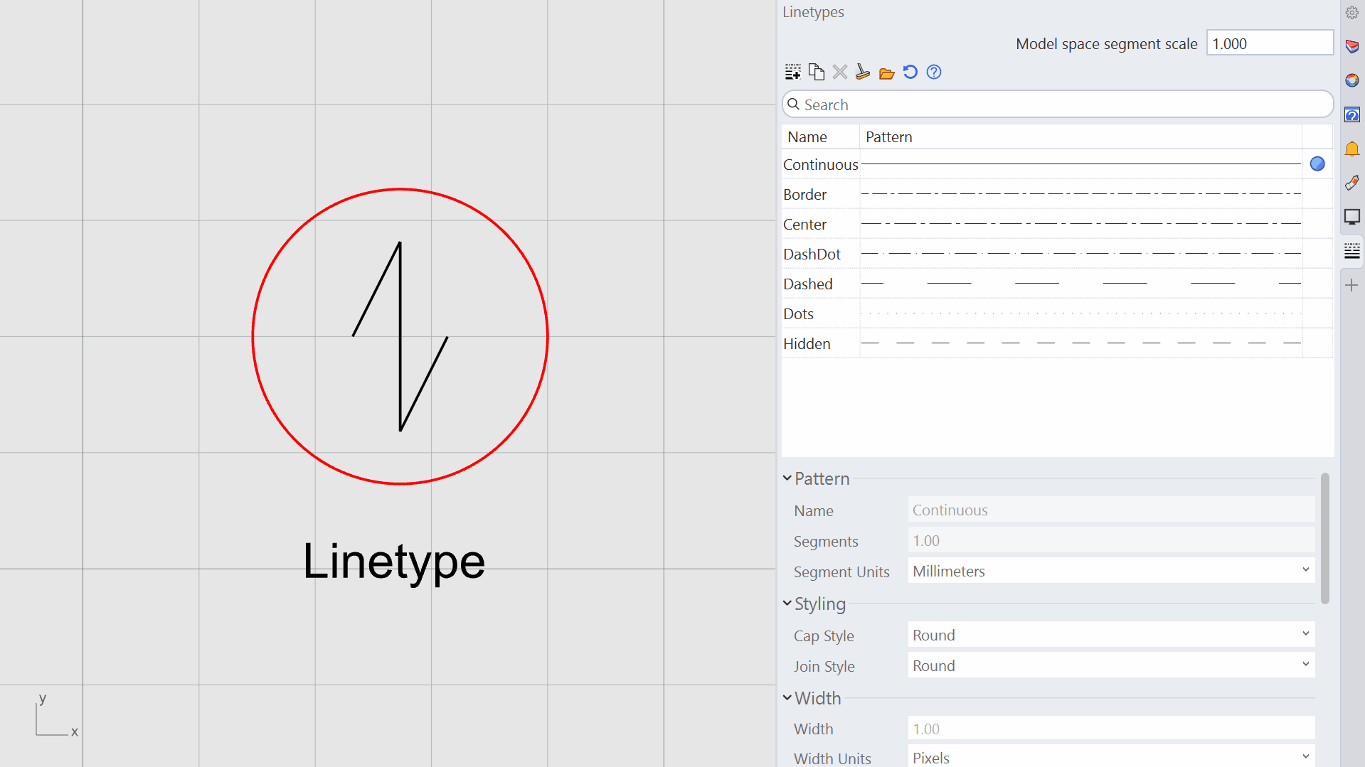Viewport: 1365px width, 767px height.
Task: Import linetypes from a file
Action: tap(886, 73)
